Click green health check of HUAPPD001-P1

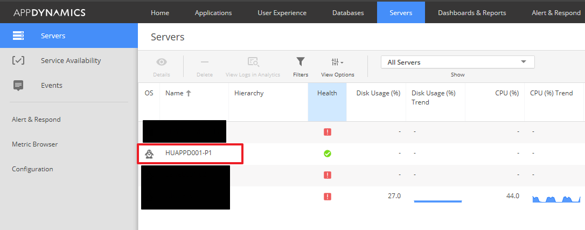coord(328,153)
